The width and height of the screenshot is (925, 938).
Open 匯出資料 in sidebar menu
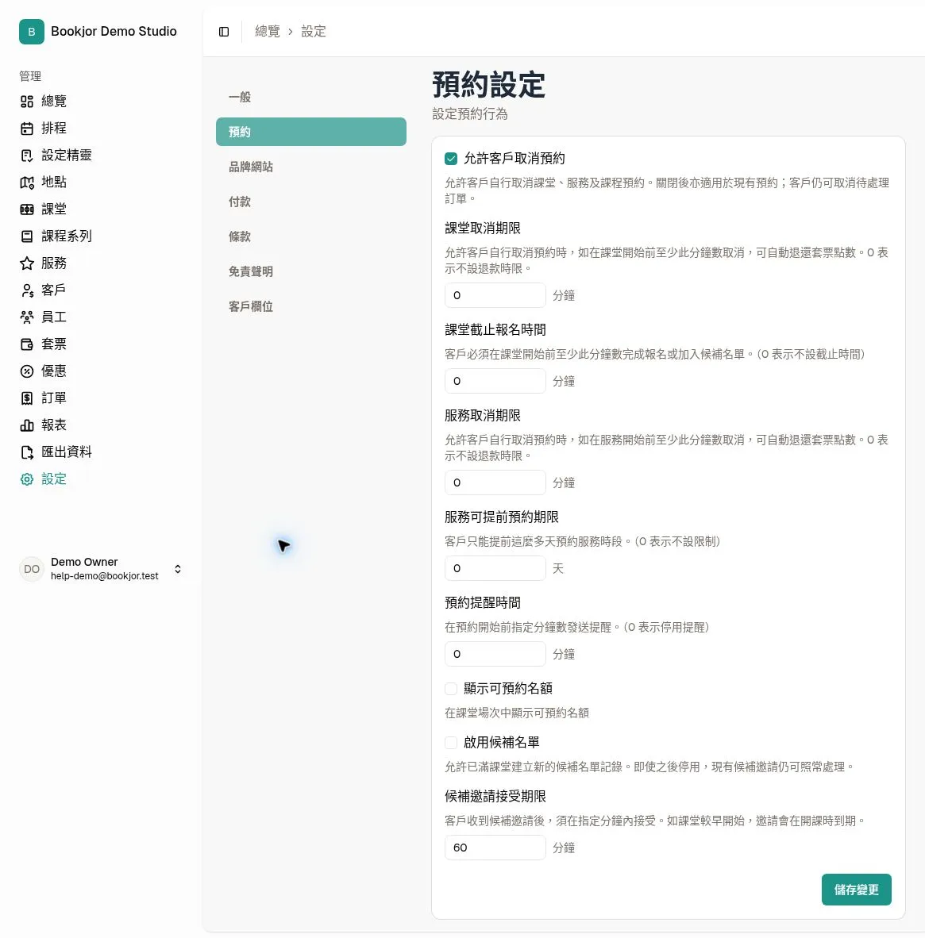[x=67, y=452]
